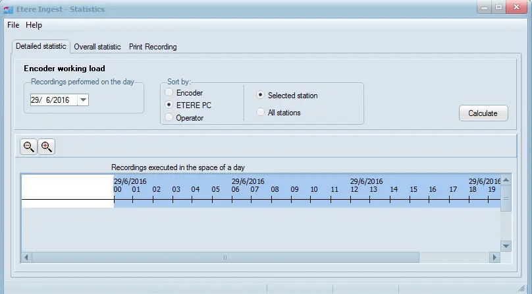The image size is (532, 294).
Task: Click the zoom in magnifier icon
Action: [x=46, y=147]
